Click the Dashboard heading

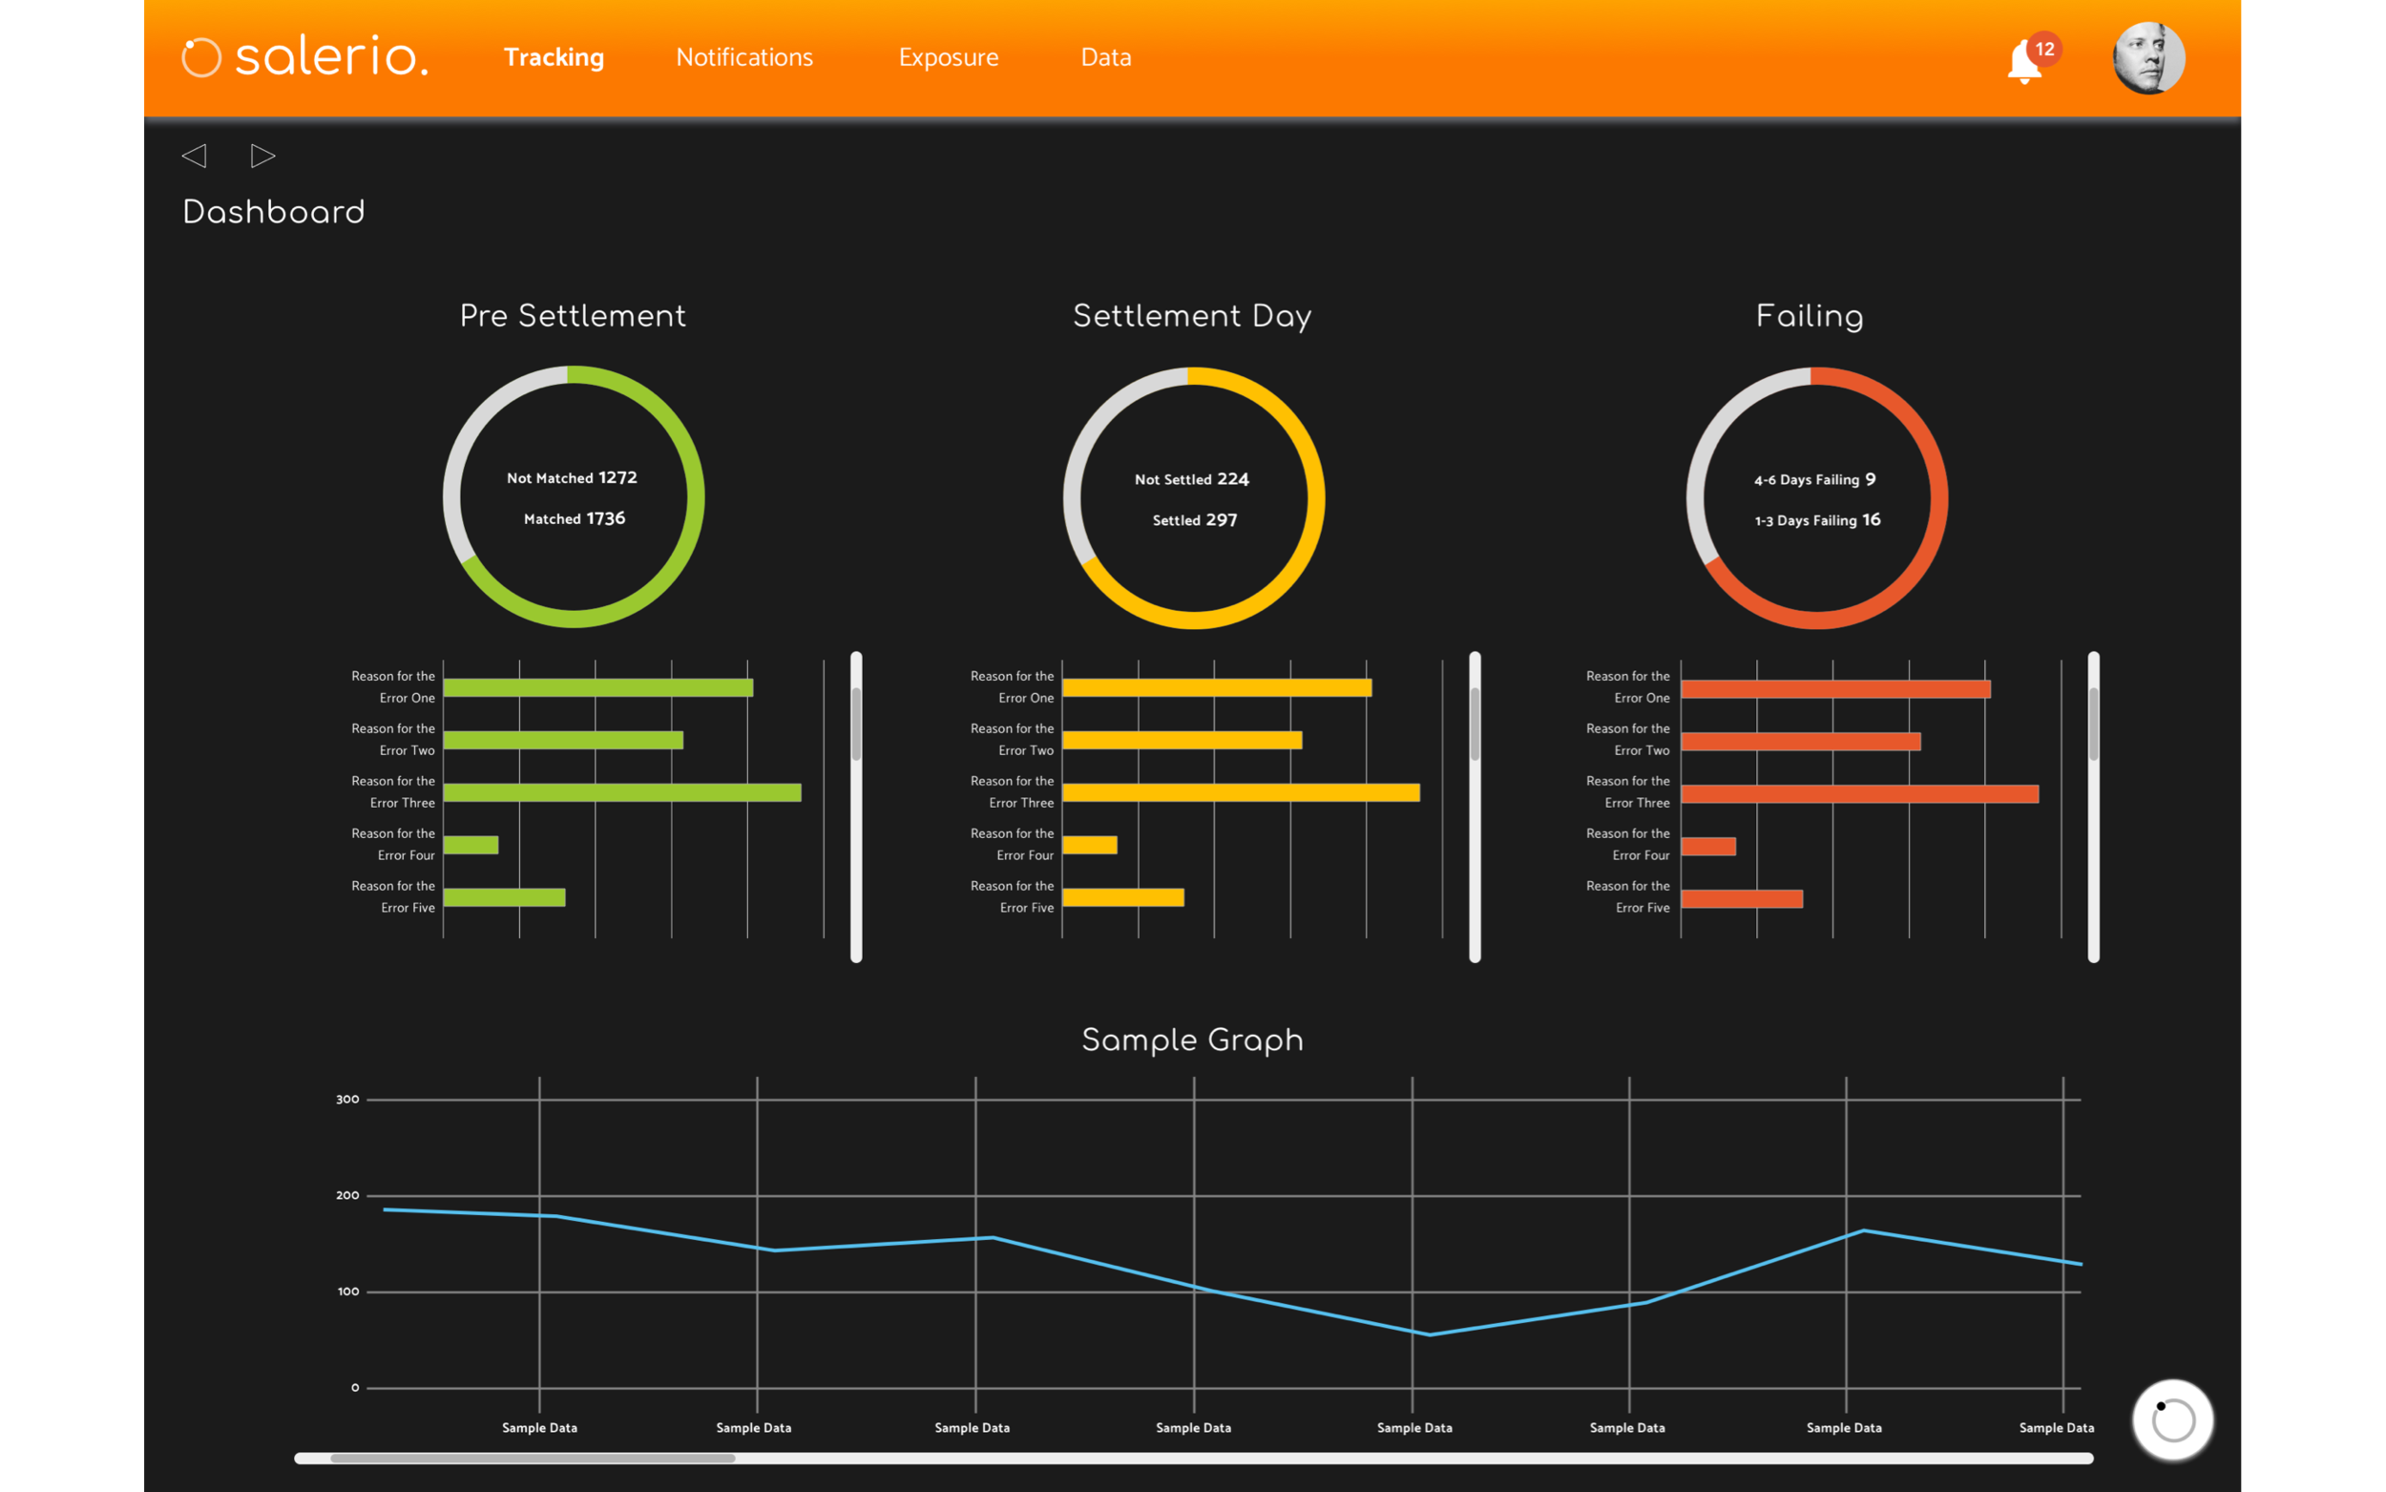pyautogui.click(x=273, y=212)
